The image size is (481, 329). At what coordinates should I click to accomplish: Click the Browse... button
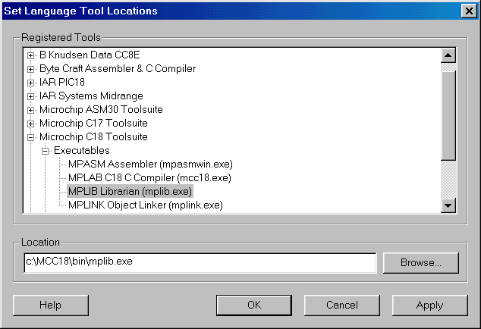[421, 263]
